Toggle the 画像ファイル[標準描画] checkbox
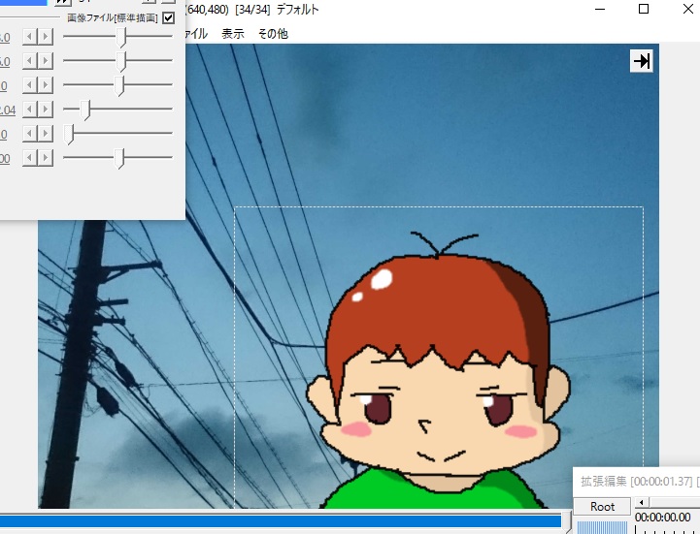Viewport: 700px width, 534px height. (168, 17)
